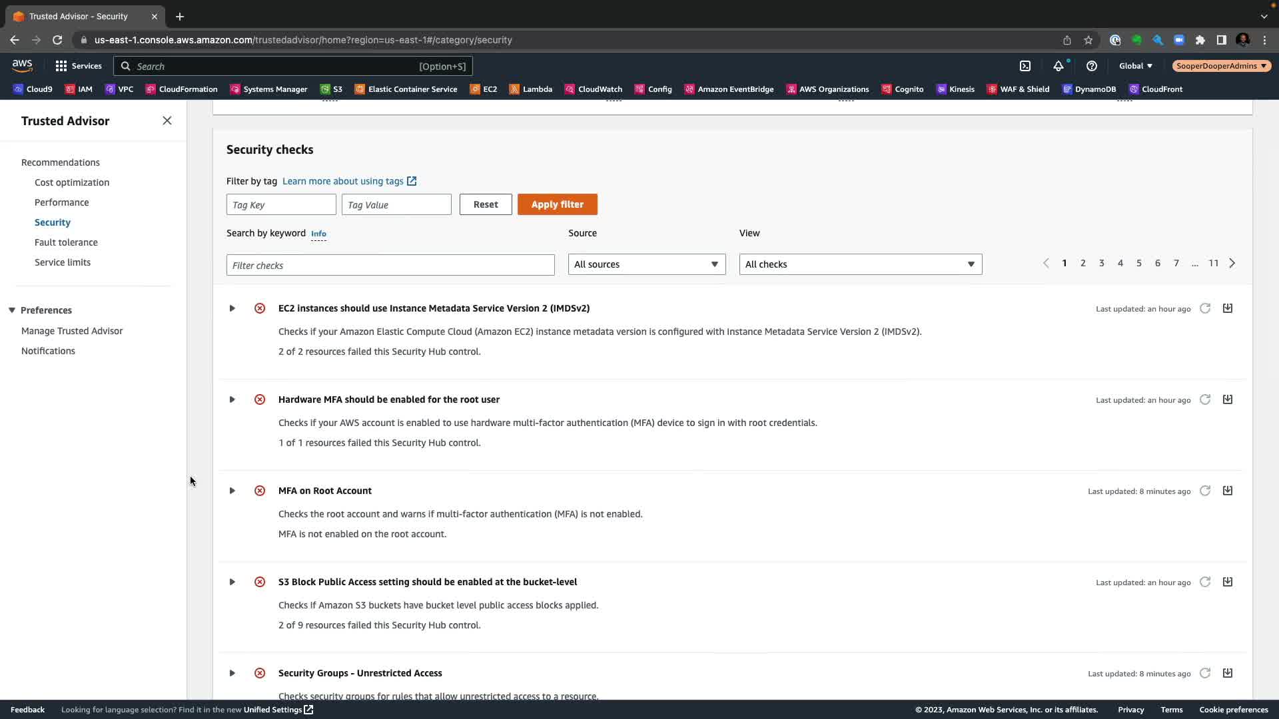Expand Security Groups Unrestricted Access check
The height and width of the screenshot is (719, 1279).
coord(232,673)
